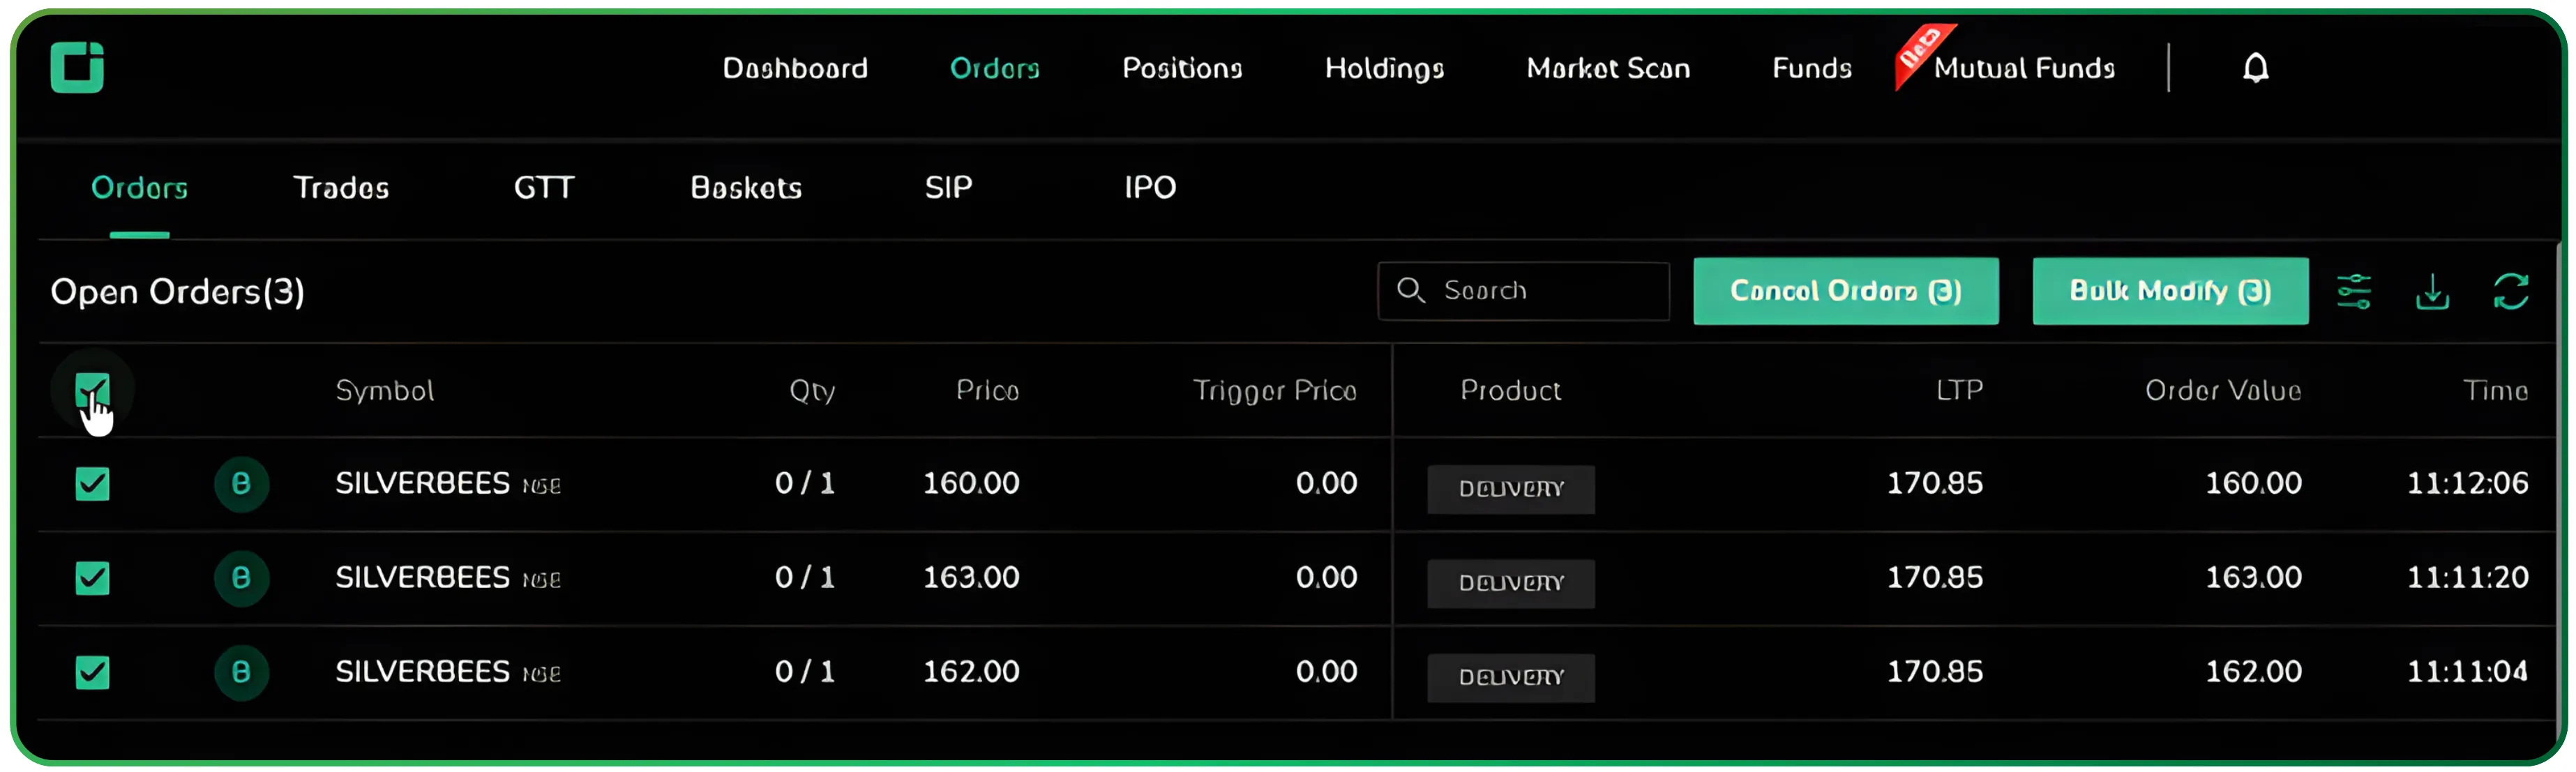The height and width of the screenshot is (772, 2576).
Task: Open the filter options icon
Action: coord(2355,291)
